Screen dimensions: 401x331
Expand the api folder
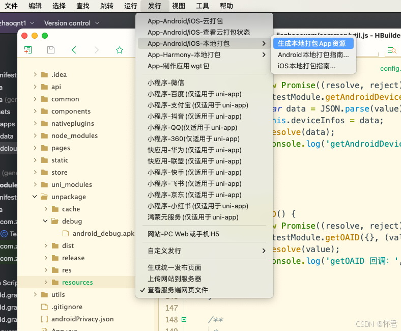pyautogui.click(x=35, y=87)
